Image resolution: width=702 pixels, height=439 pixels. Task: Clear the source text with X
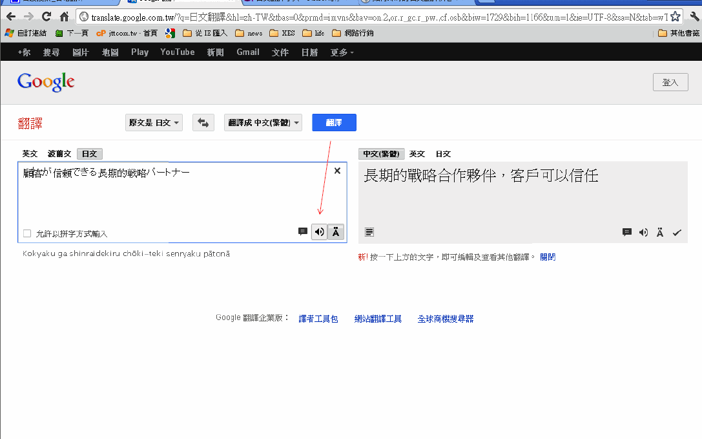[x=338, y=171]
